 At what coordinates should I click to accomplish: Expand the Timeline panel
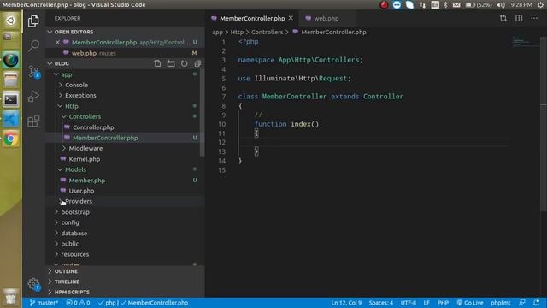click(x=67, y=281)
